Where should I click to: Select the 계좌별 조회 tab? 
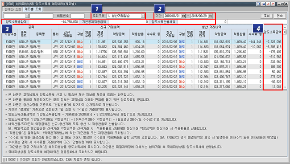(33, 9)
